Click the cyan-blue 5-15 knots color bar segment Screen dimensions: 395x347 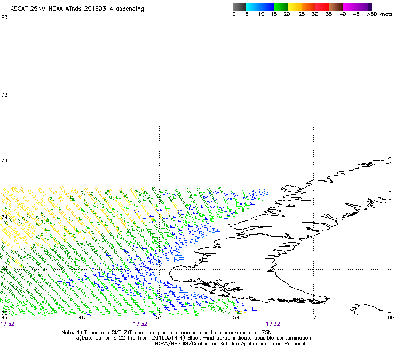pyautogui.click(x=260, y=6)
